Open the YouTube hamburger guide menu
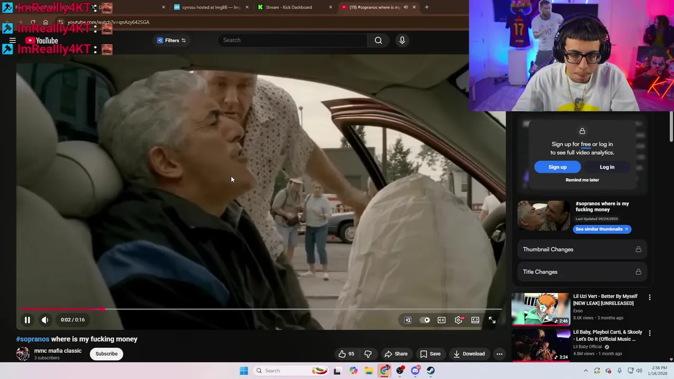Viewport: 674px width, 379px height. pos(13,41)
